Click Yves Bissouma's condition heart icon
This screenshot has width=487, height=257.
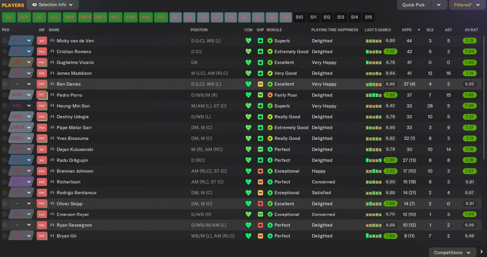click(x=248, y=138)
